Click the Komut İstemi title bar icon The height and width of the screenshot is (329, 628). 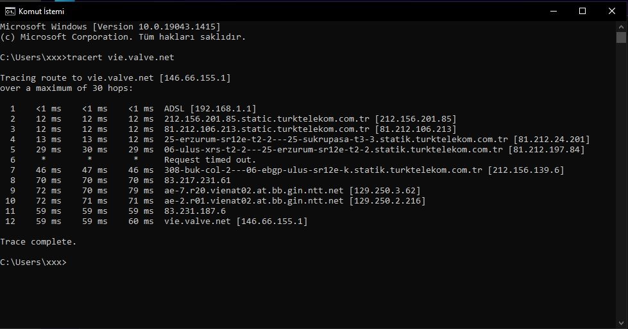(x=10, y=11)
